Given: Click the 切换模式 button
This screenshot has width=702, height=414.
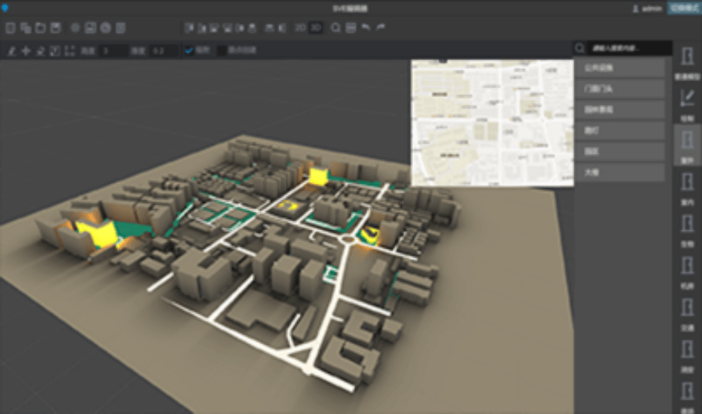Looking at the screenshot, I should coord(683,8).
